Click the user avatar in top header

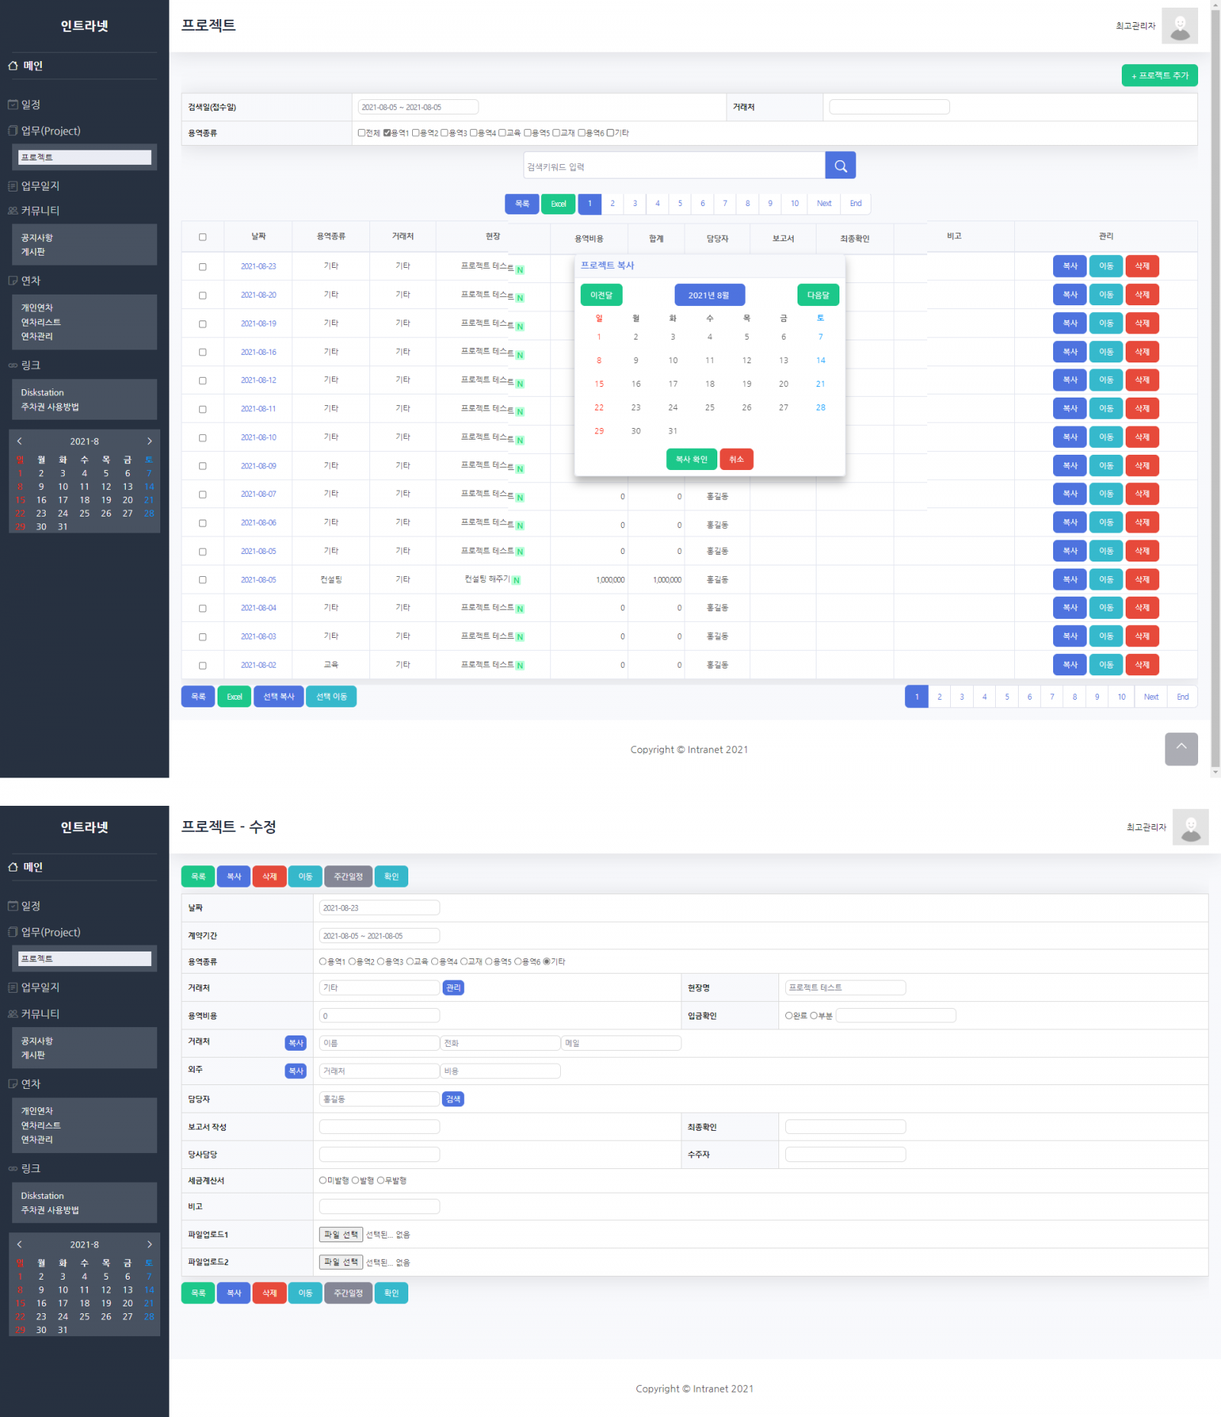tap(1179, 26)
